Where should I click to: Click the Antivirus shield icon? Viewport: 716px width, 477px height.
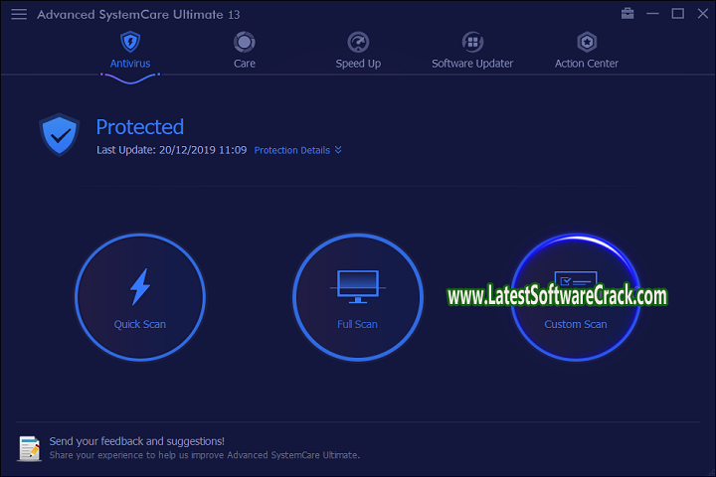130,42
